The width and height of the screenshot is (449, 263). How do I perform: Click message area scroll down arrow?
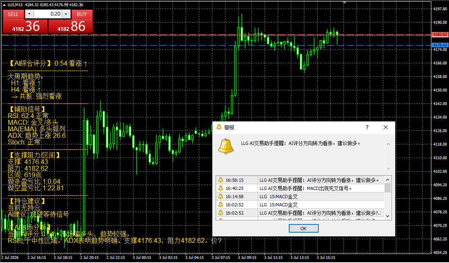[x=388, y=168]
